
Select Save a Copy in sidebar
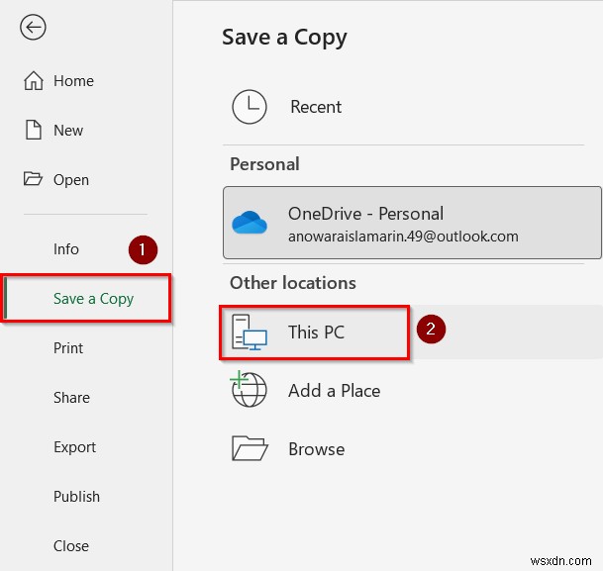[x=93, y=299]
